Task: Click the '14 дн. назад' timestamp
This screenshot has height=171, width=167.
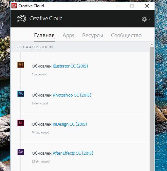Action: point(40,132)
